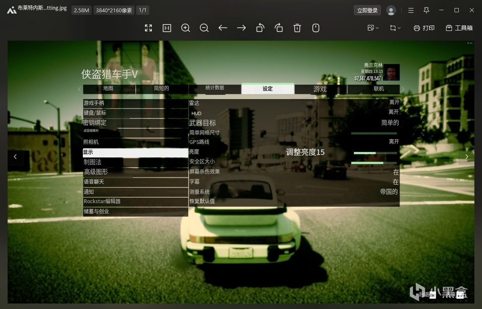Adjust the 简单网格尺寸 slider
The width and height of the screenshot is (482, 309).
coord(374,133)
